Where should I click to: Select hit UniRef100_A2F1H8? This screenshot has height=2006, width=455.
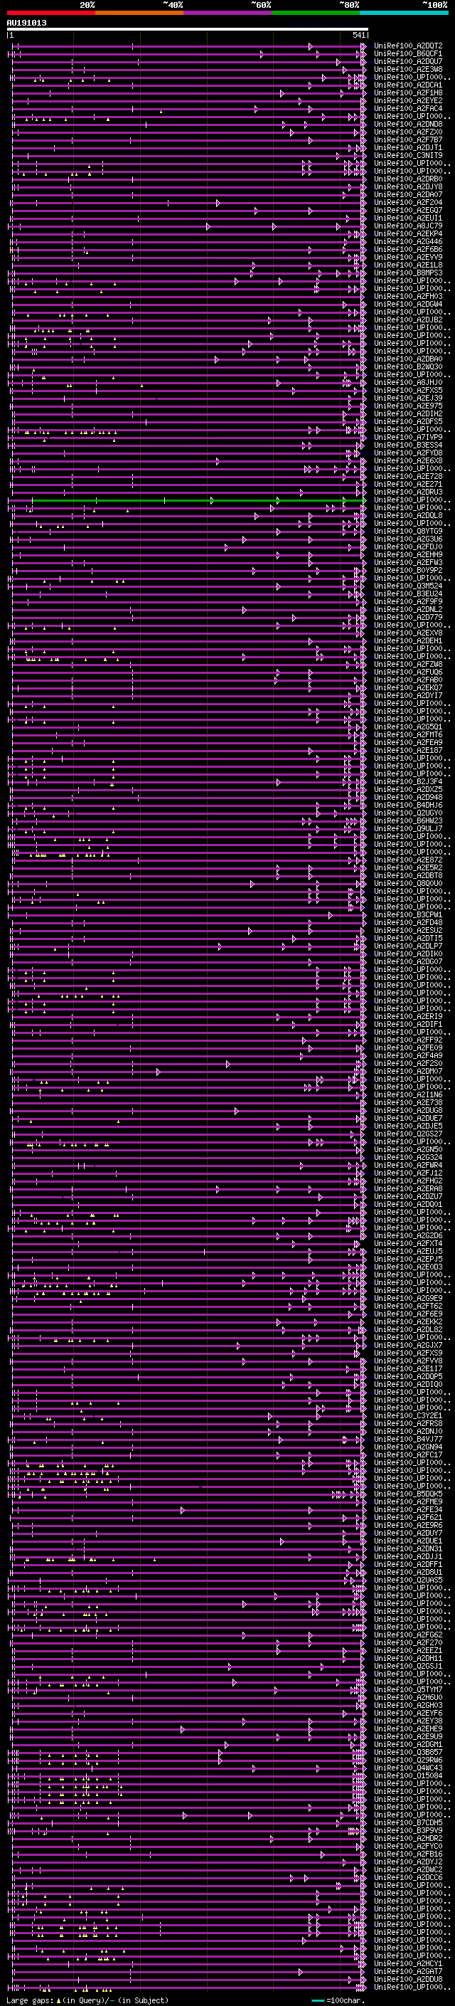point(408,93)
